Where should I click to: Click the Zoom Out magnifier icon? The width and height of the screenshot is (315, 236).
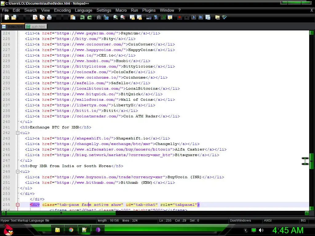coord(123,18)
